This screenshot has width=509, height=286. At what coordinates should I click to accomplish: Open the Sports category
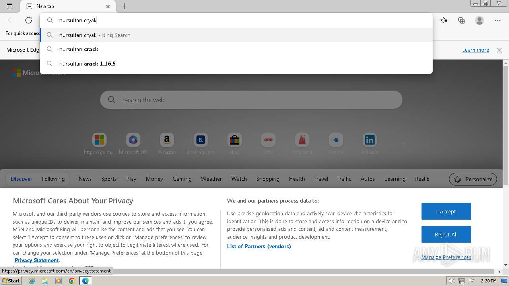pos(109,179)
